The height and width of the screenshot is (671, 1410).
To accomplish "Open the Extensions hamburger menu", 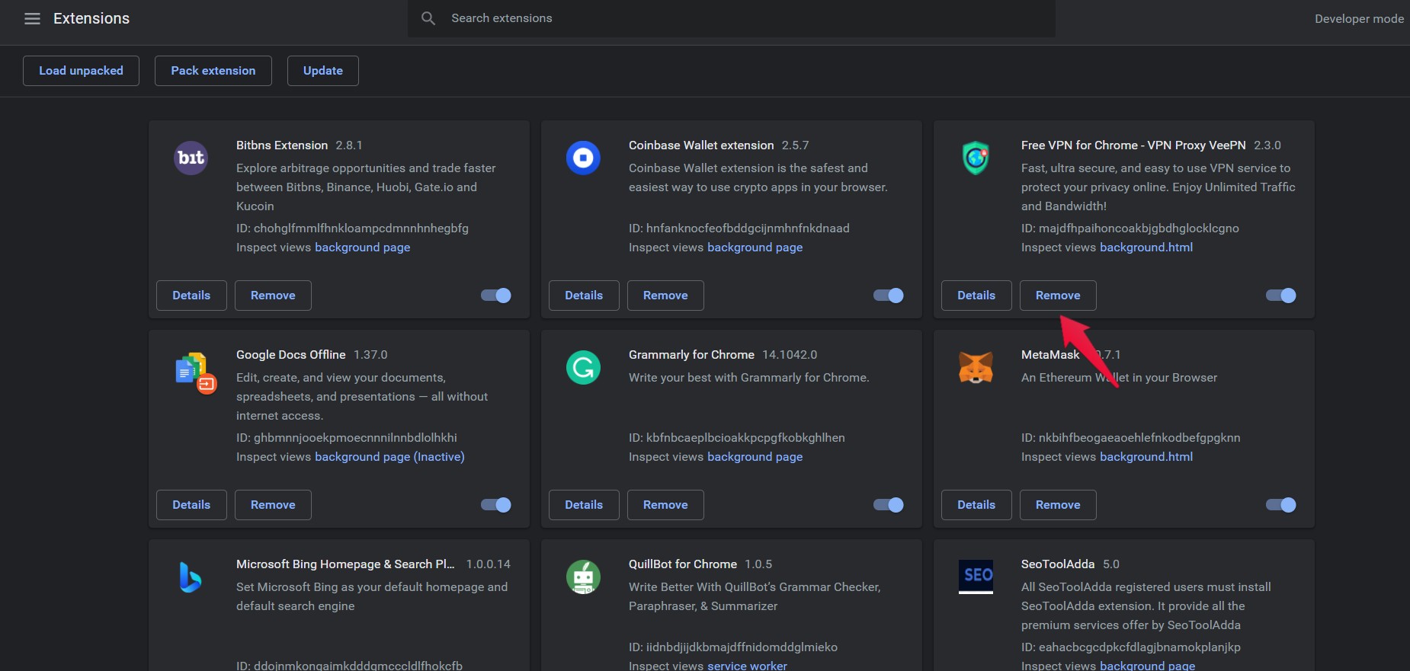I will [x=32, y=18].
